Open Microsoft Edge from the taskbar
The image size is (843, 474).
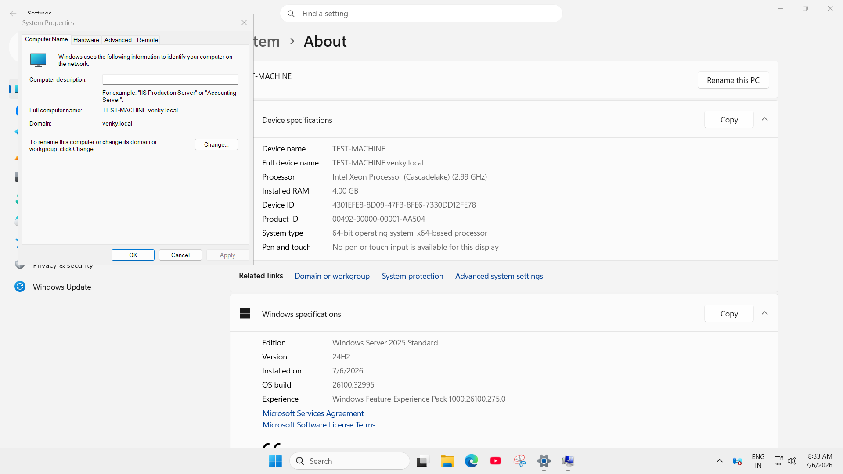tap(471, 461)
